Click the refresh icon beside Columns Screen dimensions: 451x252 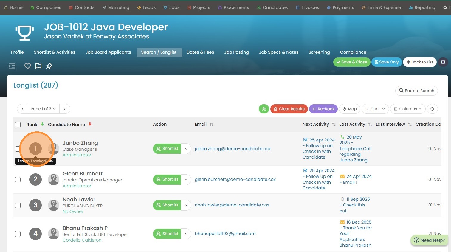point(432,109)
